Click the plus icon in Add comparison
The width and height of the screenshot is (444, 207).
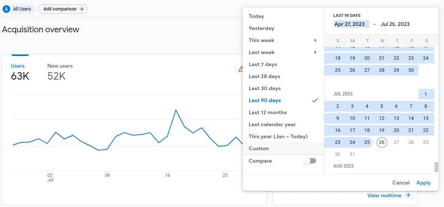82,9
